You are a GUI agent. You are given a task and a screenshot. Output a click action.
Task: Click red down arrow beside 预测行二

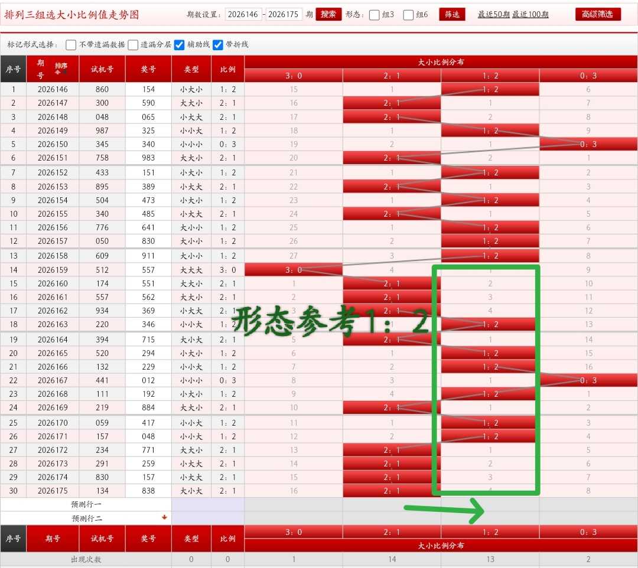pyautogui.click(x=164, y=517)
